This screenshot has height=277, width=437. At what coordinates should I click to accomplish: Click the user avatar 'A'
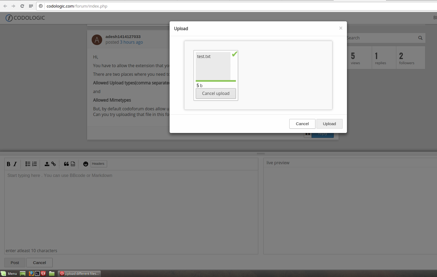(x=97, y=40)
